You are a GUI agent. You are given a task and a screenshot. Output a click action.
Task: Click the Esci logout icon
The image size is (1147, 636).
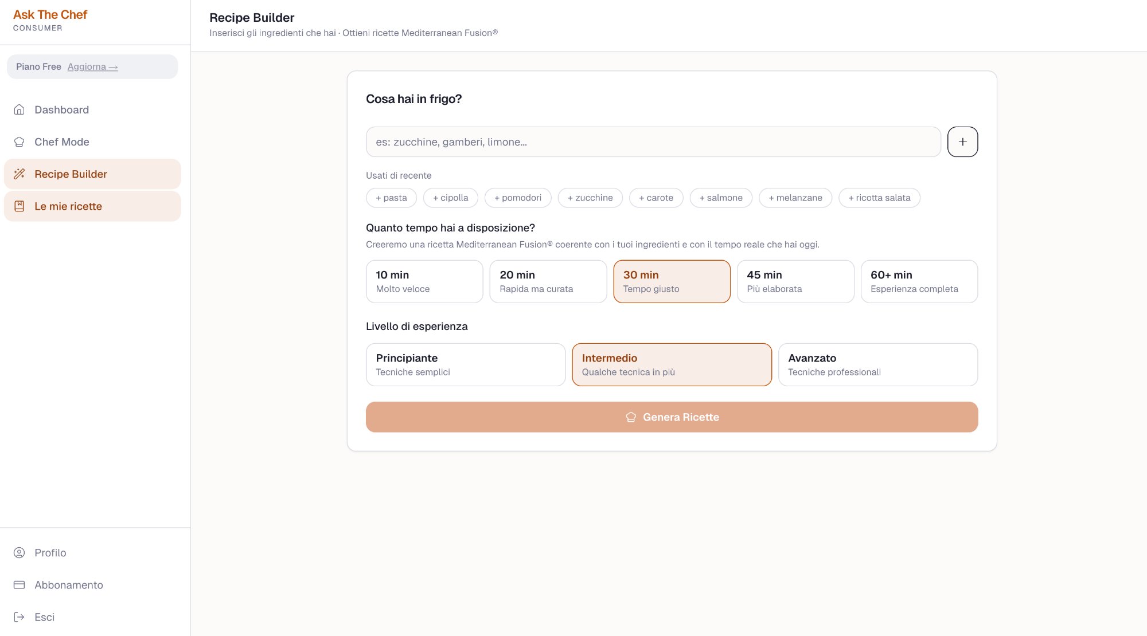coord(19,617)
